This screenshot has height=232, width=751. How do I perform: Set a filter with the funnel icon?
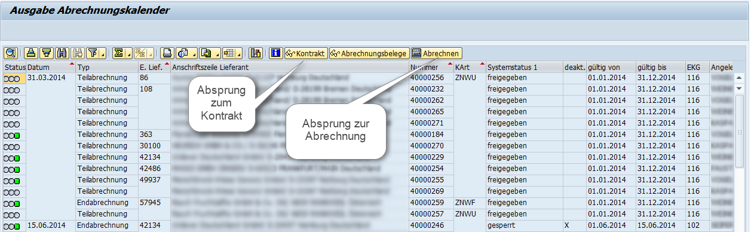pyautogui.click(x=92, y=53)
